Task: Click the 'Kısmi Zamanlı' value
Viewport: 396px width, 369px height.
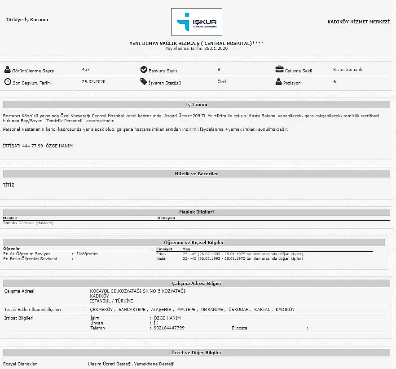Action: coord(348,70)
